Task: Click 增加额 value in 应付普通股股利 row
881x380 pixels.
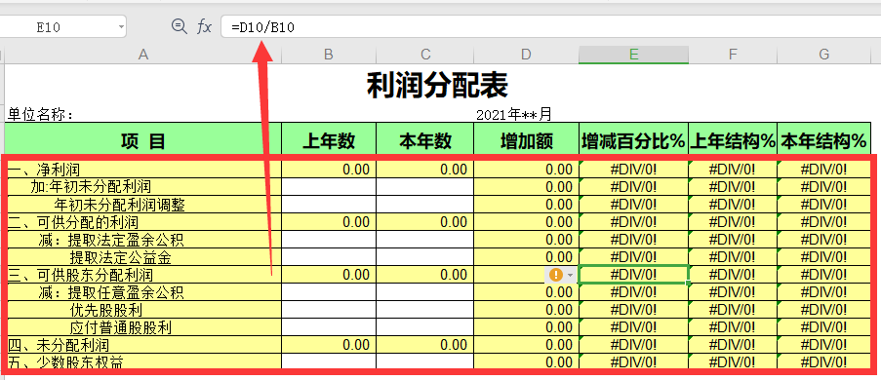Action: click(527, 327)
